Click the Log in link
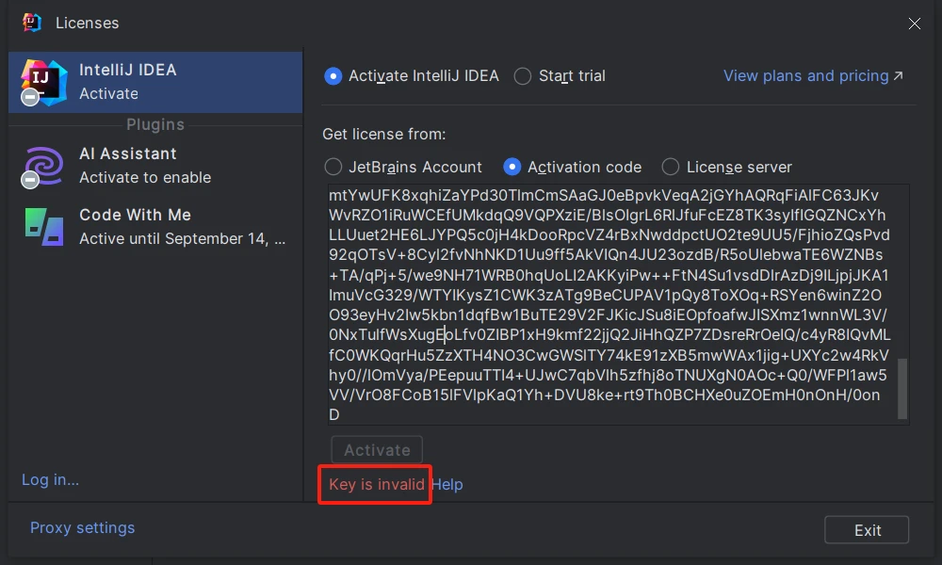 click(50, 480)
